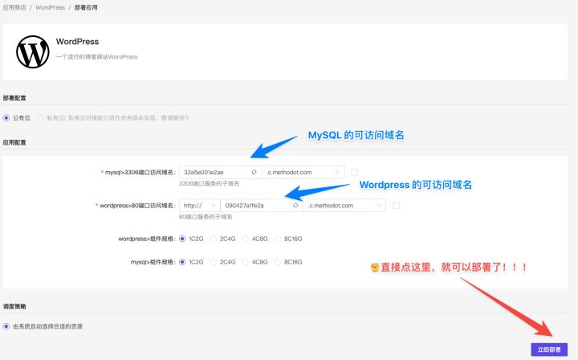The width and height of the screenshot is (578, 360).
Task: Select the disabled 私有云 radio option
Action: 40,118
